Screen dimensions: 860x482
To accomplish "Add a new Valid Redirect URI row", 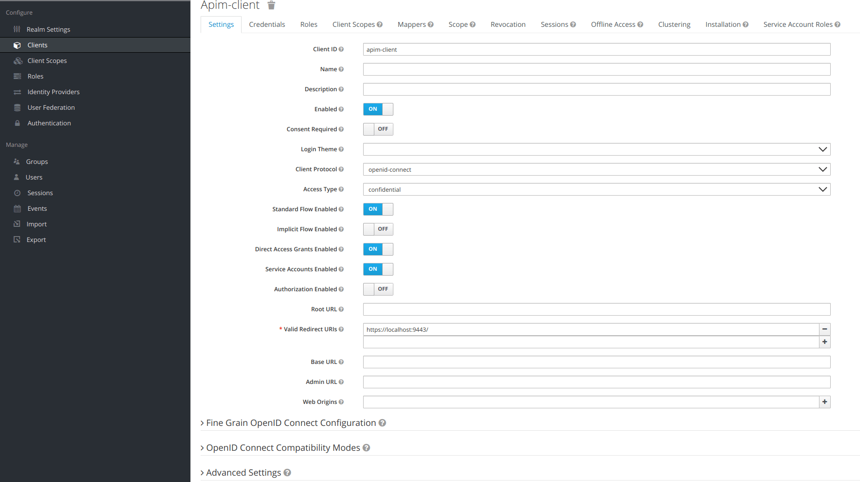I will (824, 342).
